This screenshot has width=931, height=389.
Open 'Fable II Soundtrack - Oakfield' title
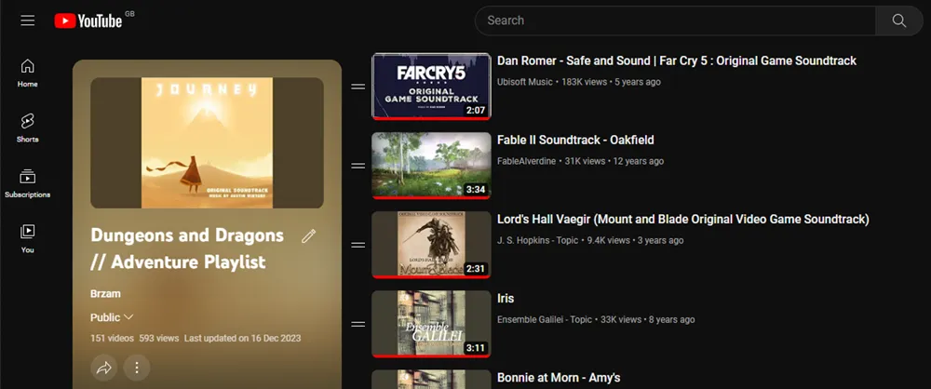point(575,141)
